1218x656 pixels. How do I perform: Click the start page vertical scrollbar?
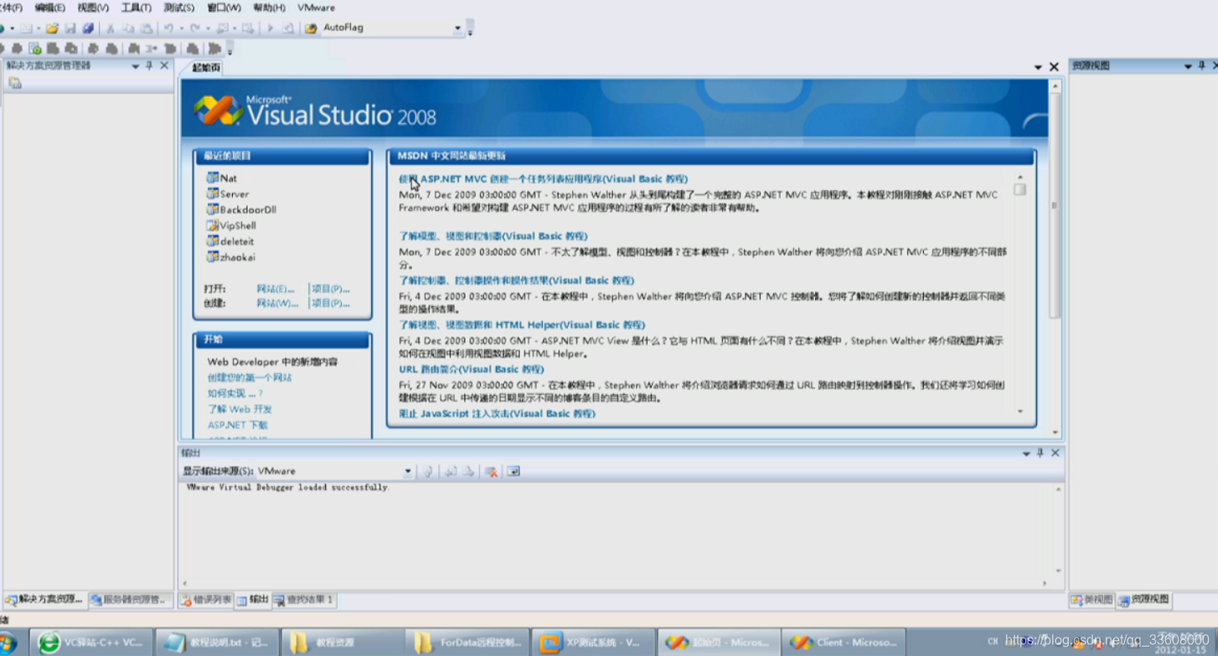pyautogui.click(x=1055, y=259)
